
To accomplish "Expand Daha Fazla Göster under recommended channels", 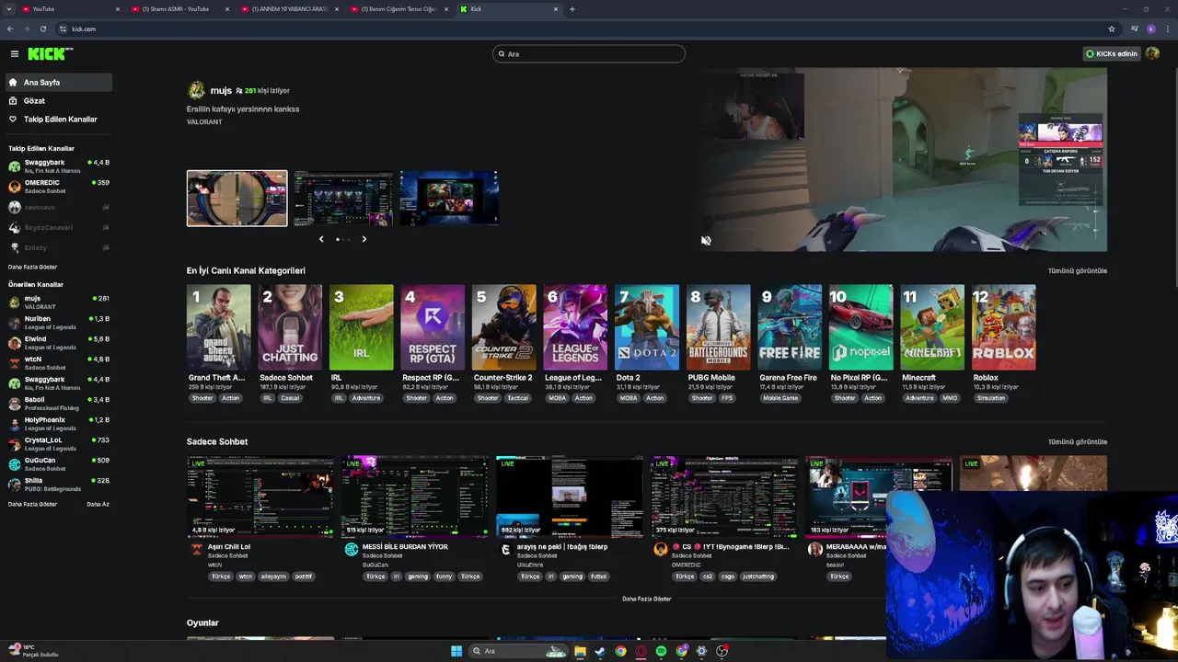I will [32, 504].
